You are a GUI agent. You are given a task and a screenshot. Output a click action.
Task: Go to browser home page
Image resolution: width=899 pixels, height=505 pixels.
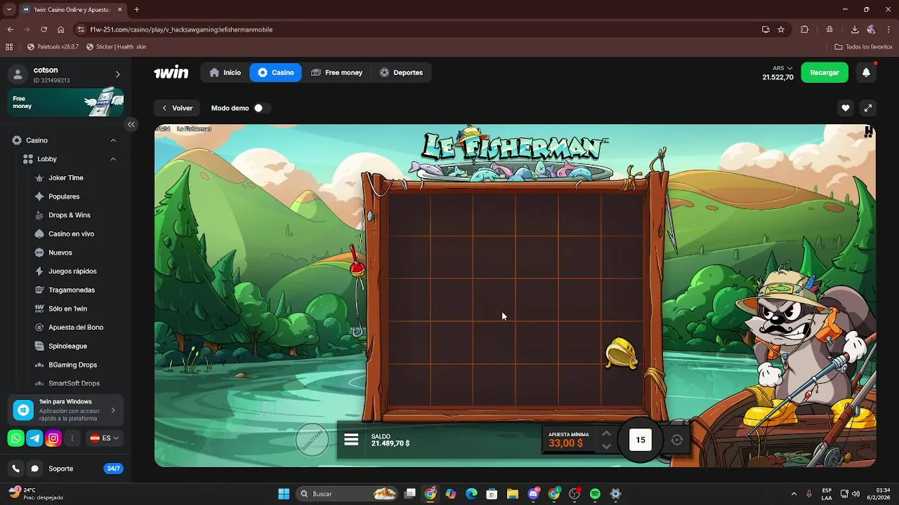(61, 29)
